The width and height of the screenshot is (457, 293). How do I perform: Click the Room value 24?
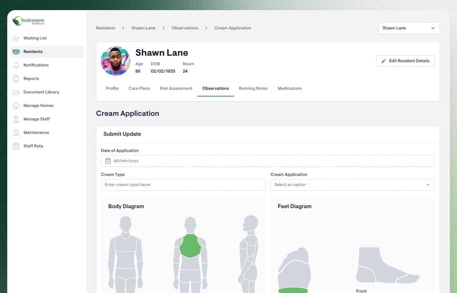tap(185, 71)
